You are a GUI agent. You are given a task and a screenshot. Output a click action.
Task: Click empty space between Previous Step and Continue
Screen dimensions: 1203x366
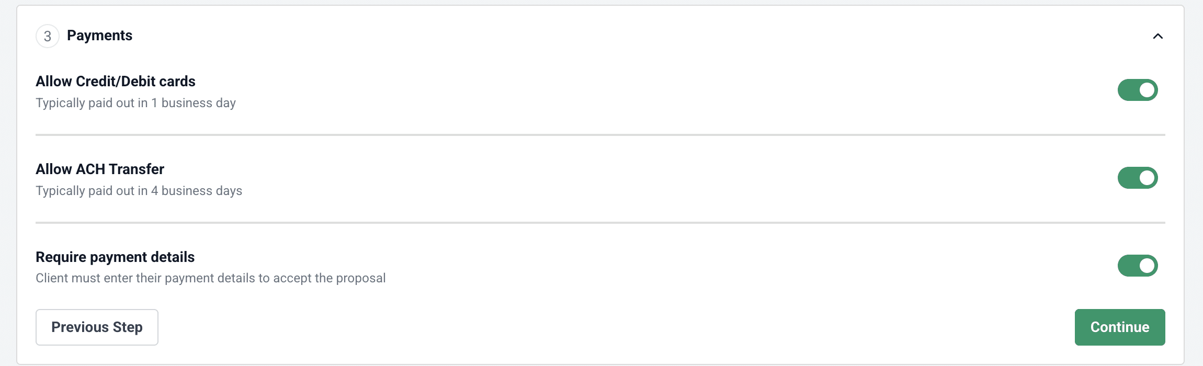601,327
